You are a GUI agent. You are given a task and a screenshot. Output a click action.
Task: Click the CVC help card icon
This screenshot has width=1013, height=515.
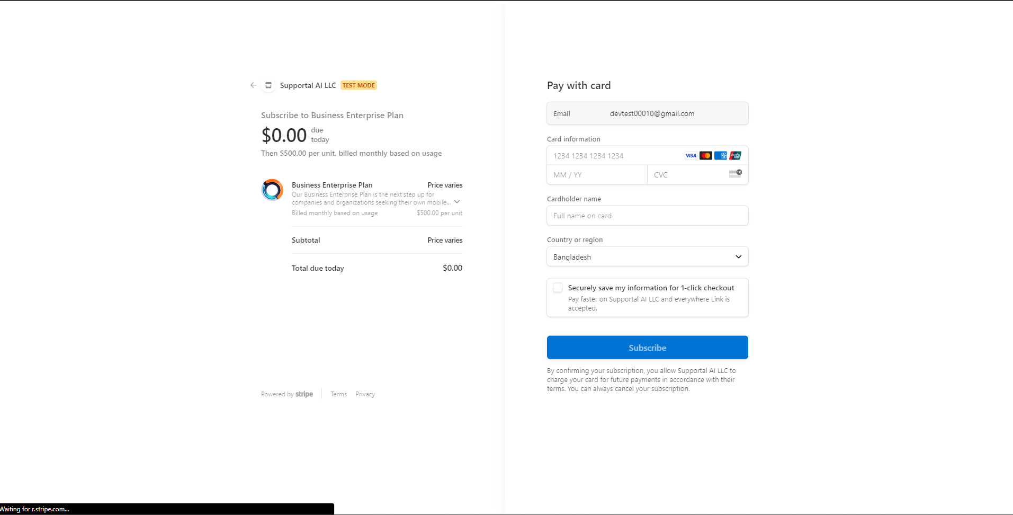point(735,173)
